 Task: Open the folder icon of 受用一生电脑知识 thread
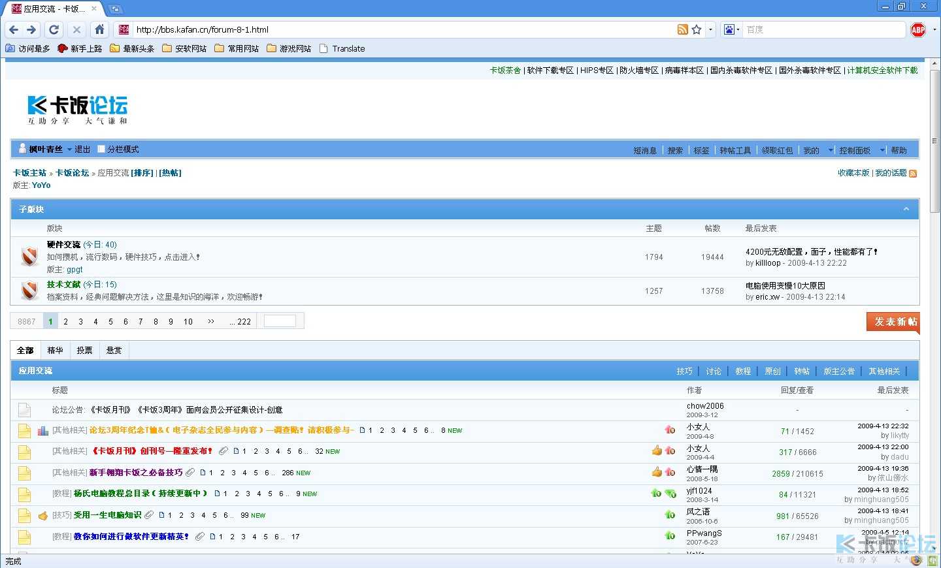click(x=25, y=516)
